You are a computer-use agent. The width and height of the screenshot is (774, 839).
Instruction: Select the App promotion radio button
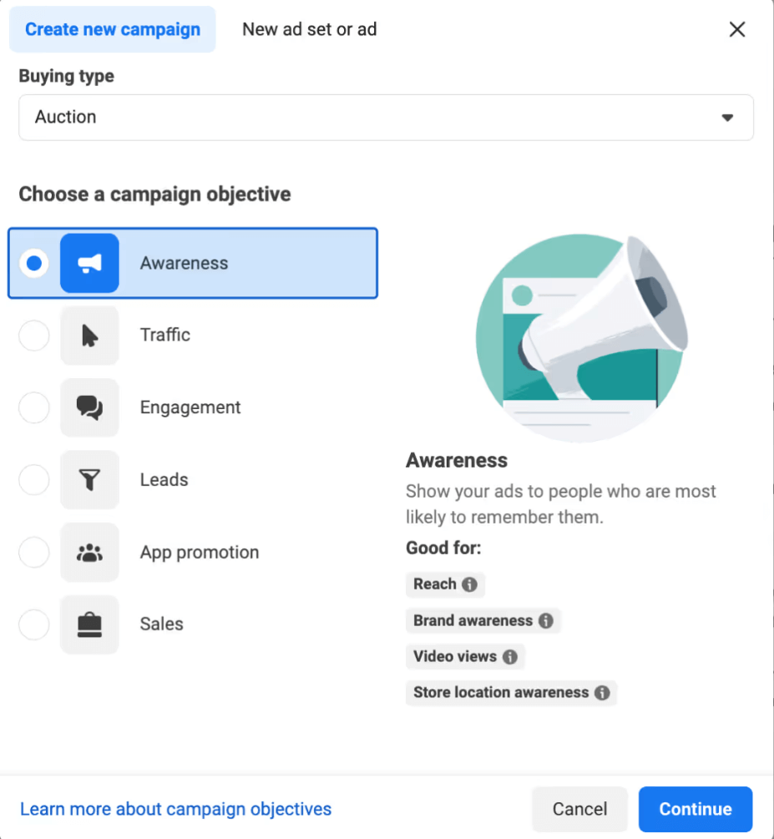pyautogui.click(x=34, y=552)
